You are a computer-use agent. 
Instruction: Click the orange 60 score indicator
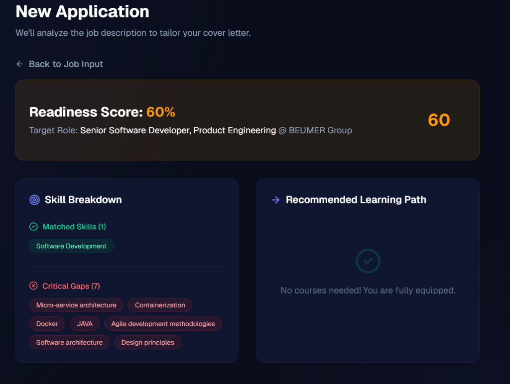pos(438,119)
